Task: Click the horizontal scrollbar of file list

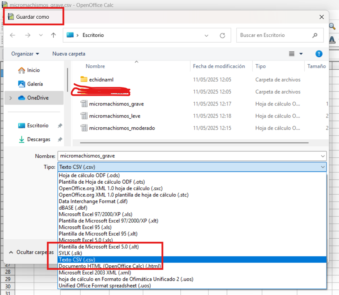Action: click(x=194, y=143)
